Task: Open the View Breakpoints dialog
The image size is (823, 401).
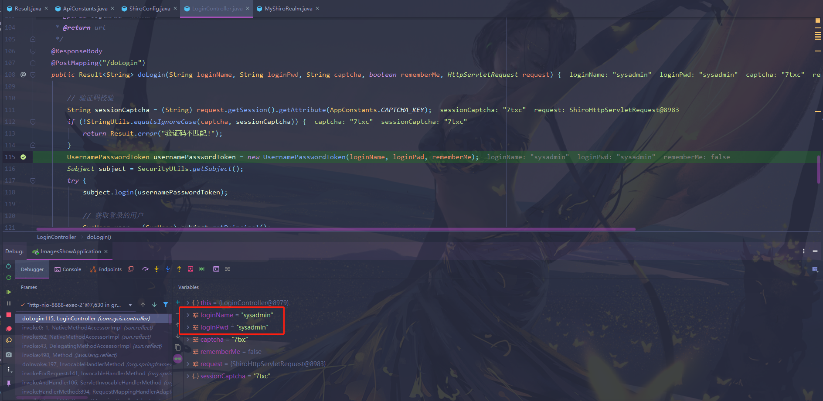Action: pos(9,329)
